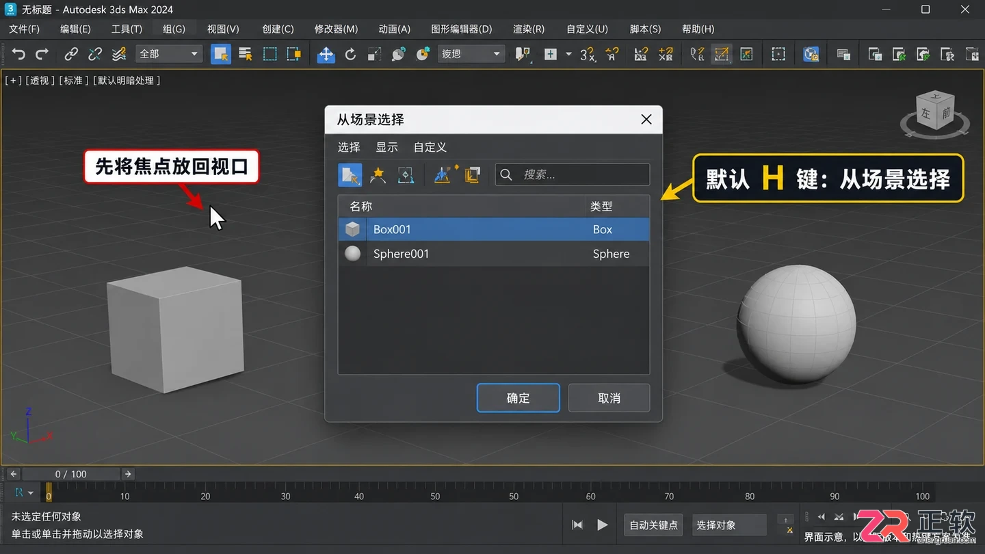985x554 pixels.
Task: Click the play animation button
Action: point(602,525)
